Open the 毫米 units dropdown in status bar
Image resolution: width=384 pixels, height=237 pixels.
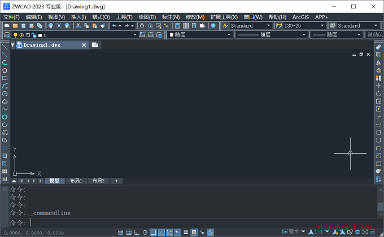[x=303, y=231]
